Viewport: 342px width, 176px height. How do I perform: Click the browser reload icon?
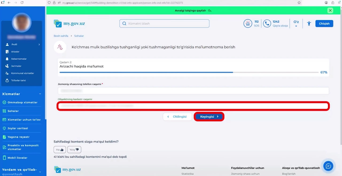(x=22, y=3)
